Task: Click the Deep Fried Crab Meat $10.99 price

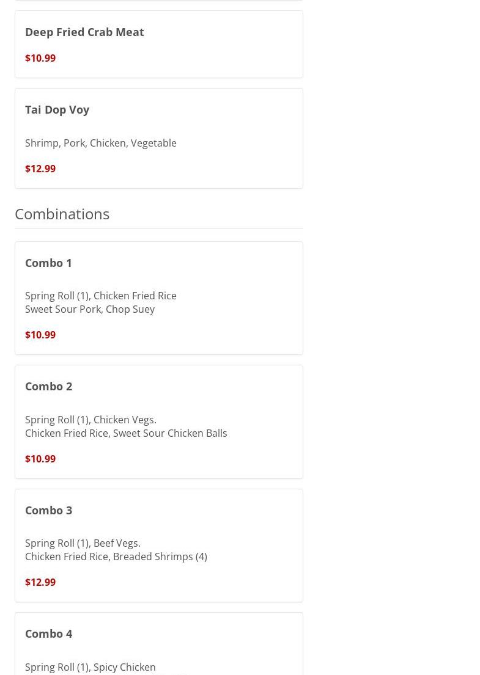Action: pos(40,58)
